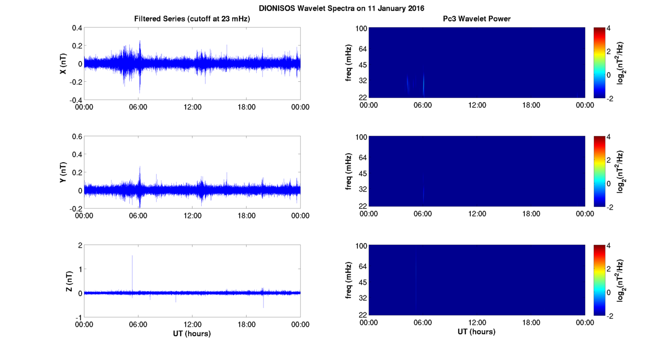Click the "freq (mHz)" label of top spectrogram
This screenshot has width=646, height=363.
pos(349,63)
